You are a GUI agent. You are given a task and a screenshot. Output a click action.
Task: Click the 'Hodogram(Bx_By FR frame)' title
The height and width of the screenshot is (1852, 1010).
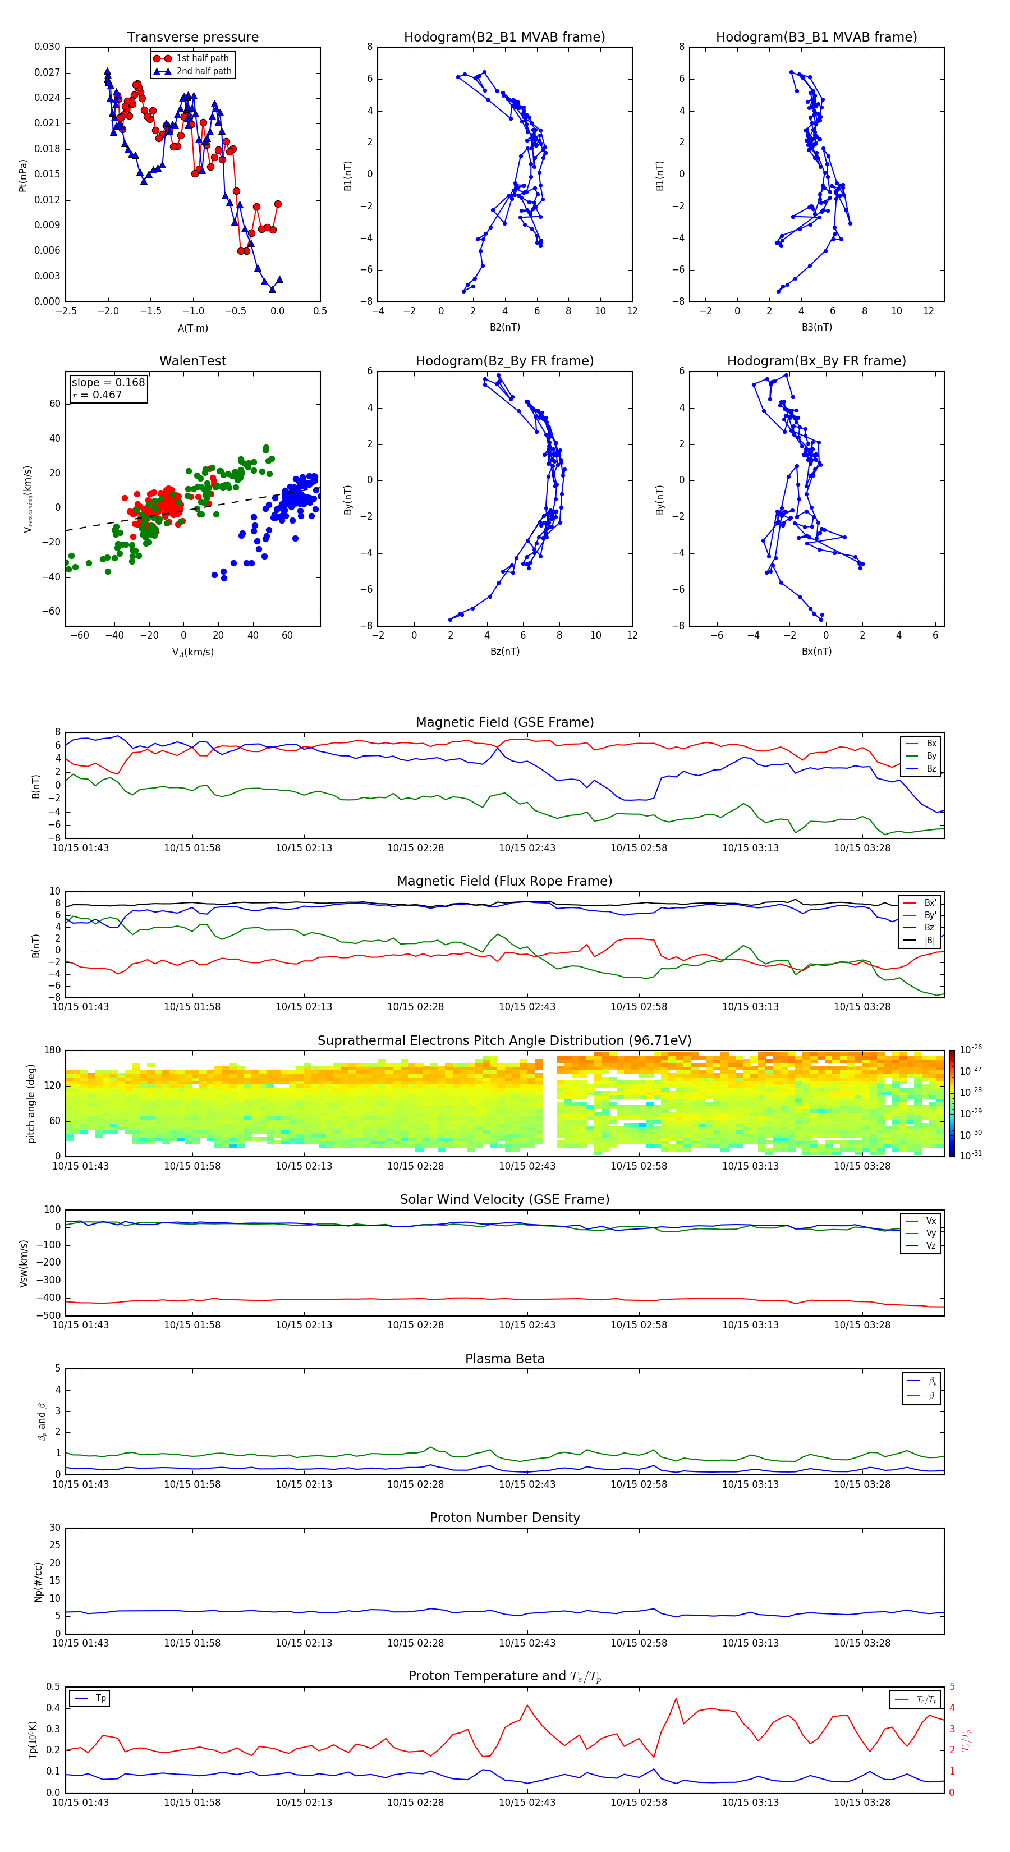(x=816, y=361)
